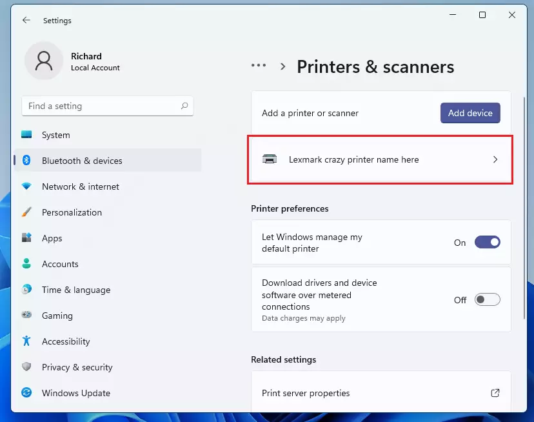
Task: Maximize the Settings window
Action: 482,15
